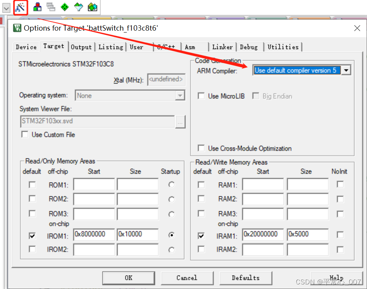Viewport: 367px width, 289px height.
Task: Open the dialog Help button
Action: tap(337, 278)
